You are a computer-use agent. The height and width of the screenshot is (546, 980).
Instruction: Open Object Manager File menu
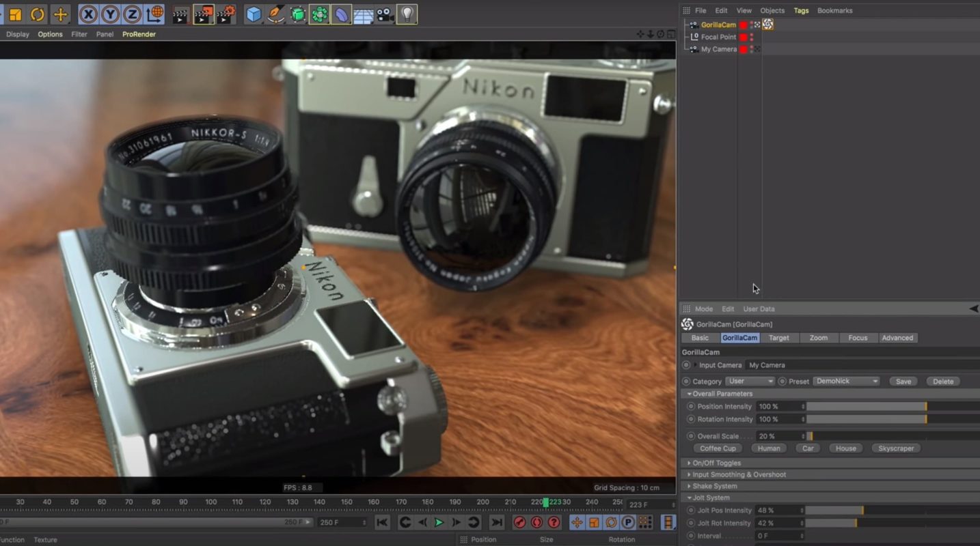coord(700,10)
